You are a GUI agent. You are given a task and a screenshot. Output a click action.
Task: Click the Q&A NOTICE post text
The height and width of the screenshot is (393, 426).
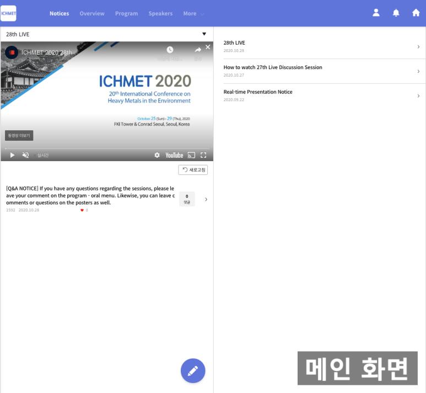click(x=90, y=195)
